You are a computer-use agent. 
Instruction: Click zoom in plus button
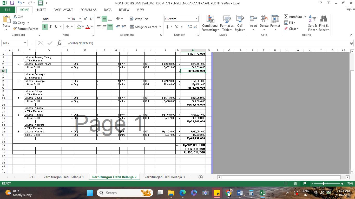(342, 183)
